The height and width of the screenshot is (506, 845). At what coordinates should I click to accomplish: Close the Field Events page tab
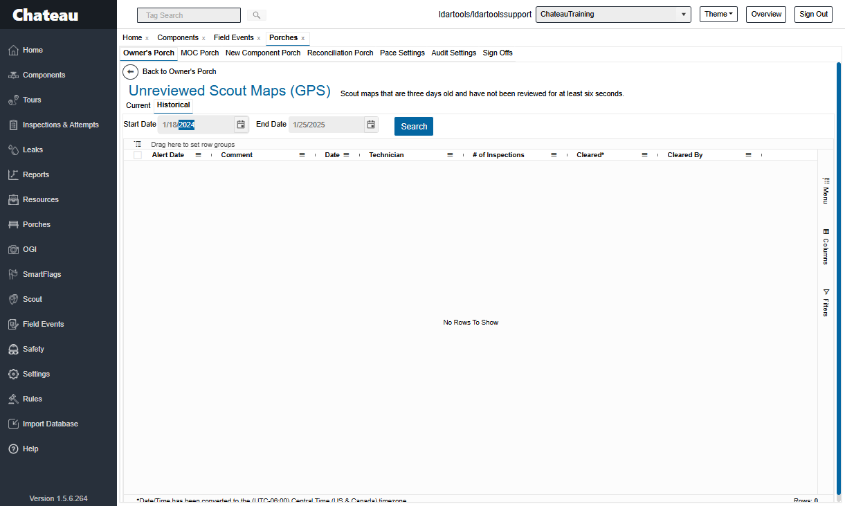coord(259,38)
